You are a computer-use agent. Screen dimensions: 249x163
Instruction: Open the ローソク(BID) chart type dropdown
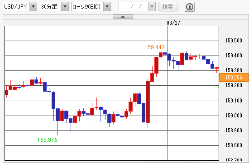click(x=91, y=7)
